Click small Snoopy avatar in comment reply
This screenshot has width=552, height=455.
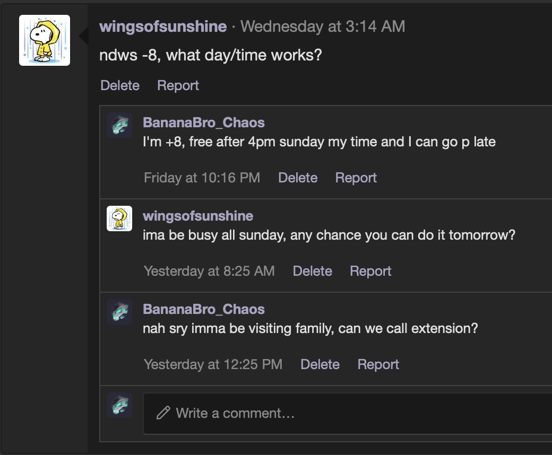click(x=119, y=218)
